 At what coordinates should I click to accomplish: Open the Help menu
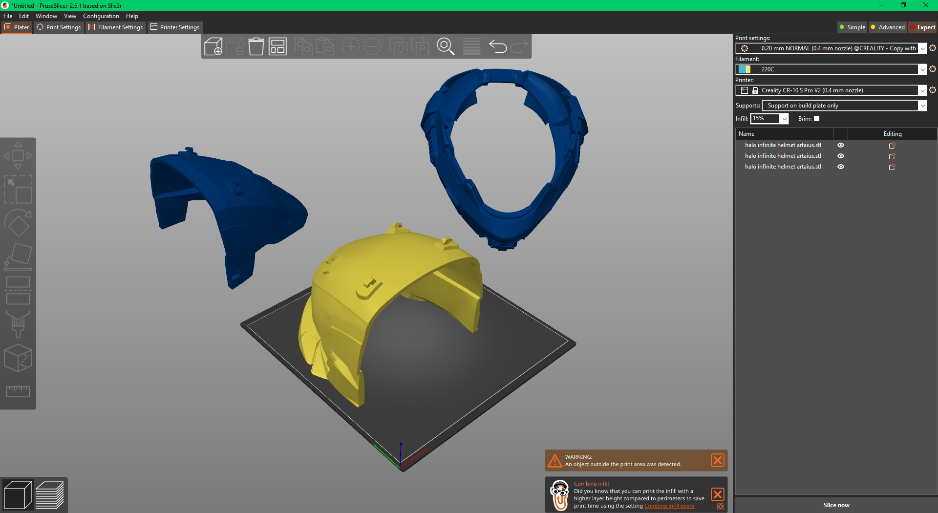point(132,16)
